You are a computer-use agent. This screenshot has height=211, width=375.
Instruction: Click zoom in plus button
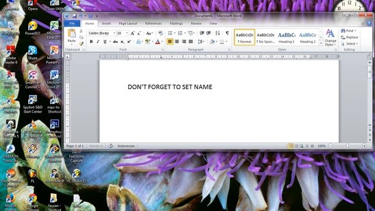tap(364, 146)
